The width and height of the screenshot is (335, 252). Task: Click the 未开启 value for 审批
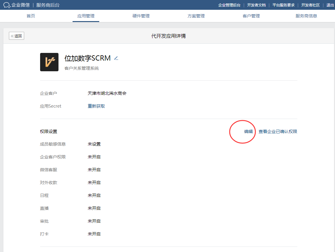(94, 221)
